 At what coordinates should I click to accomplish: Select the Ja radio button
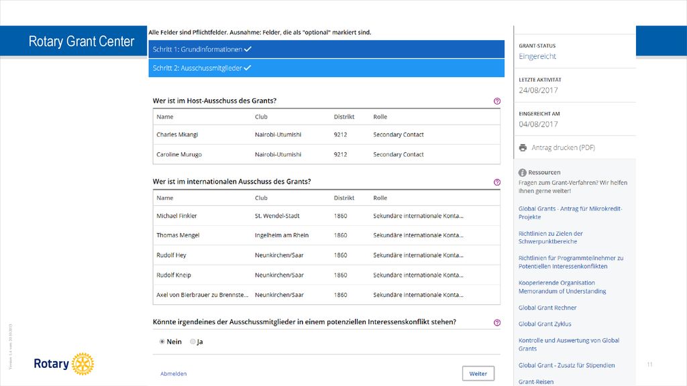193,341
